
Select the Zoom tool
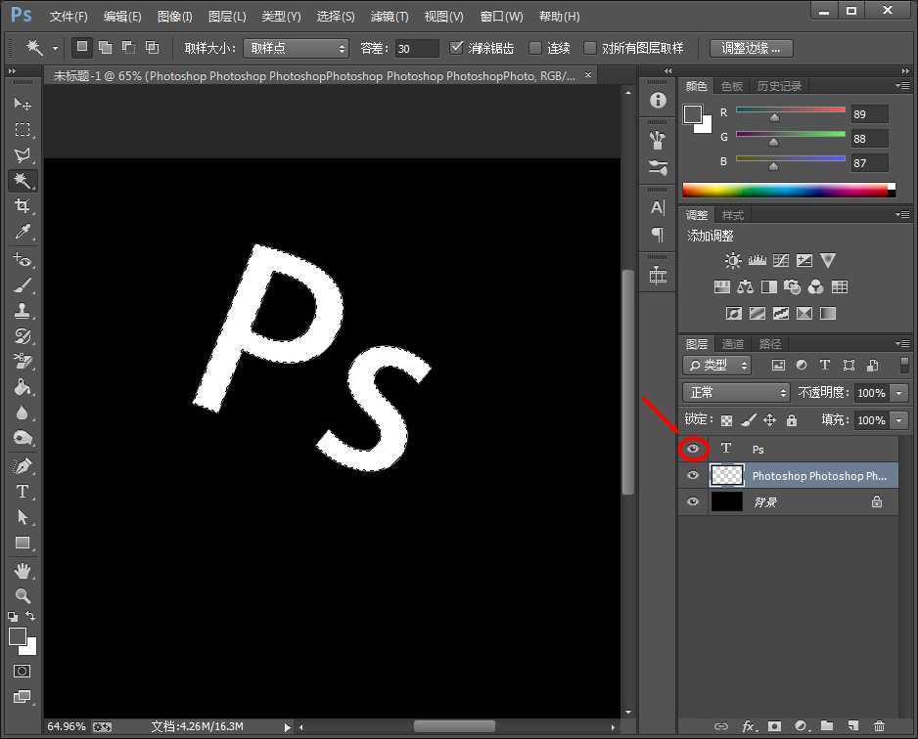[22, 591]
